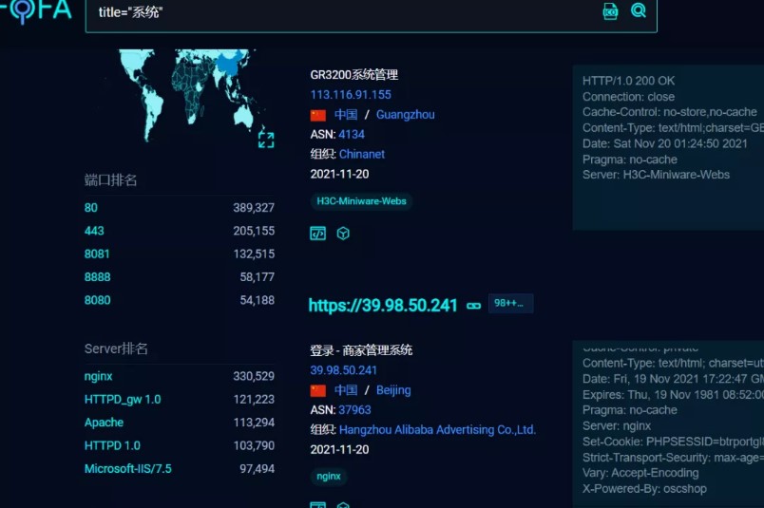
Task: Click the China flag next to Beijing
Action: 318,390
